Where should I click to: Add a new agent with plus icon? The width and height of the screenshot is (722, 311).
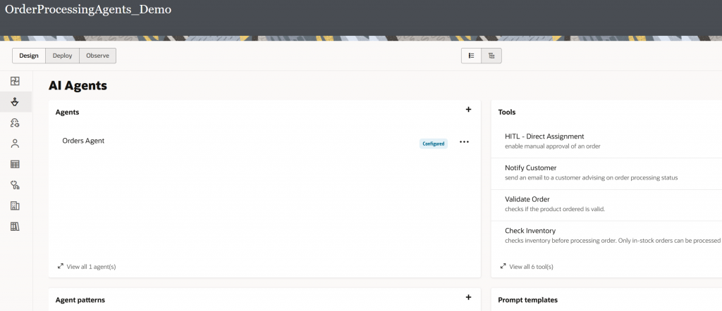[x=468, y=110]
